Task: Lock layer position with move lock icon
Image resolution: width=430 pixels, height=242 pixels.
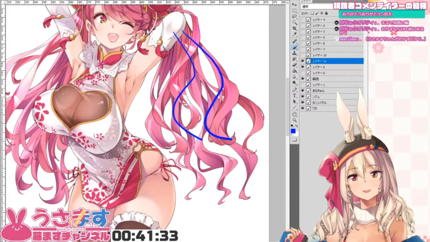Action: click(322, 13)
